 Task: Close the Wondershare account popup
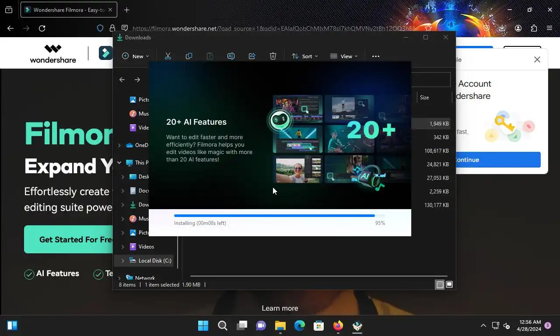[x=537, y=59]
